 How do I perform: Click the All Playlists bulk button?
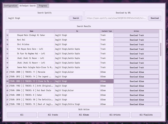click(x=146, y=115)
